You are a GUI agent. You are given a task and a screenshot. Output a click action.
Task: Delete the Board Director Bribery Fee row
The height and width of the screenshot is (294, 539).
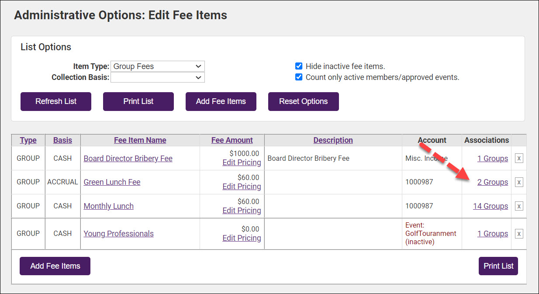pos(518,158)
